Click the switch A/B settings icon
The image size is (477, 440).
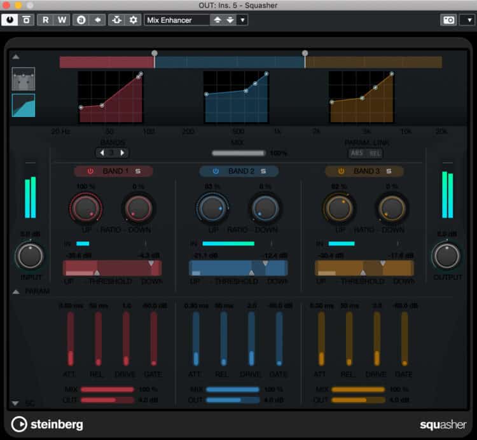pyautogui.click(x=81, y=20)
